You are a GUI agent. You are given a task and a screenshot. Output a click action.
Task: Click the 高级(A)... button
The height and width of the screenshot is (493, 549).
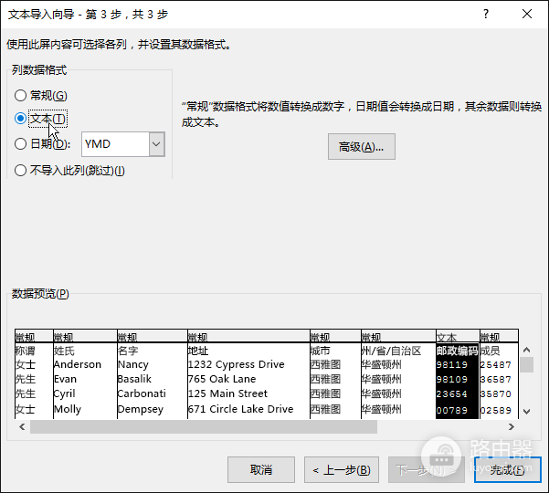pyautogui.click(x=362, y=147)
